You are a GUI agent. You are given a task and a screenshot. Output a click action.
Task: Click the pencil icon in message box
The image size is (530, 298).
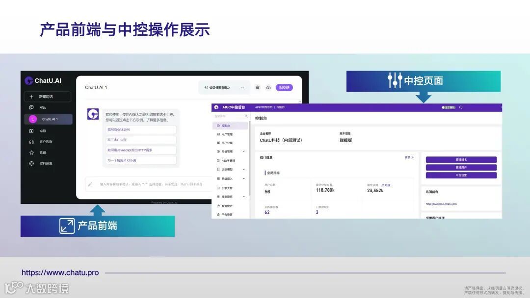[x=90, y=184]
